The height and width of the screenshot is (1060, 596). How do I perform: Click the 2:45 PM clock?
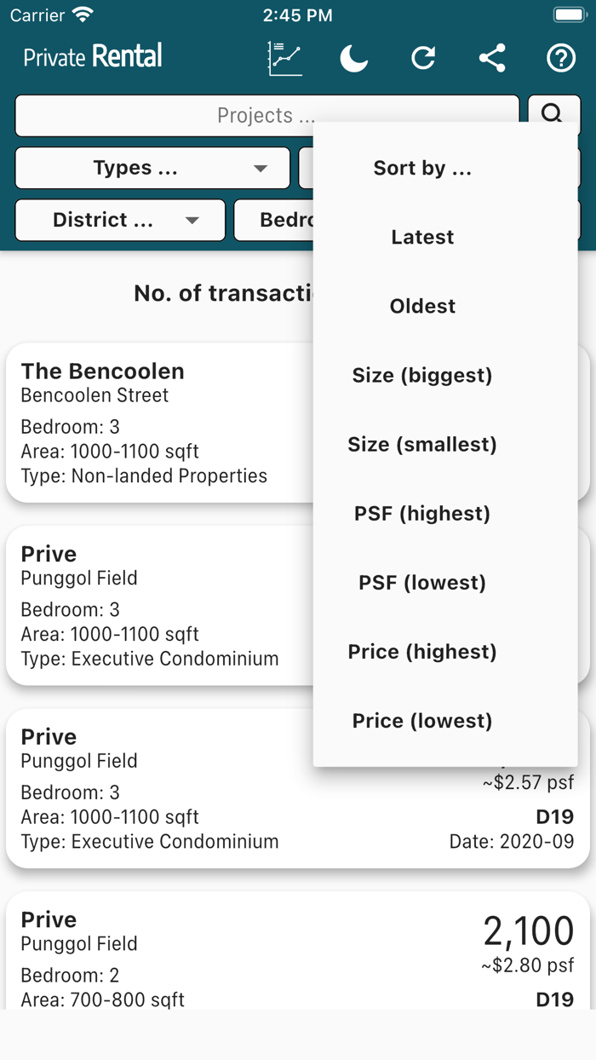[x=297, y=14]
